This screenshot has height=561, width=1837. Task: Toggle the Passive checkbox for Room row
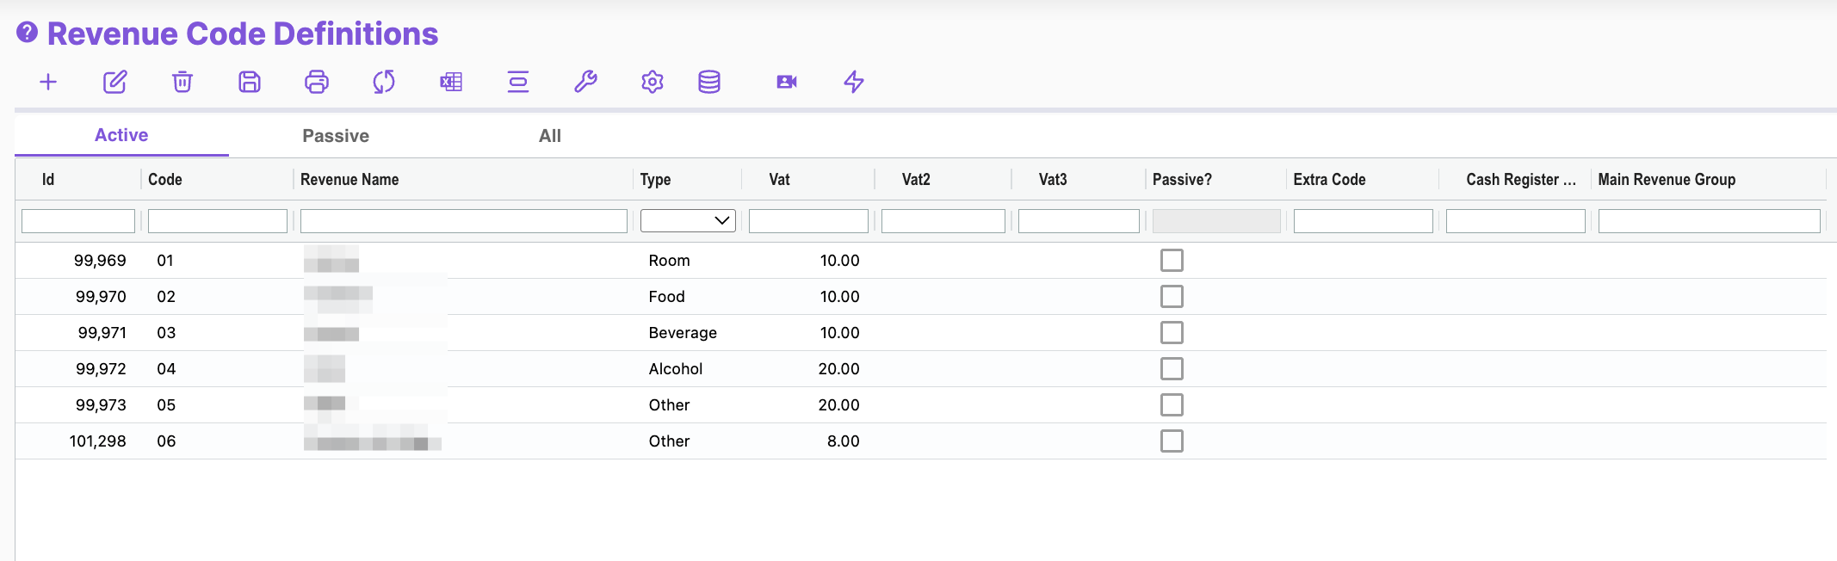coord(1172,260)
